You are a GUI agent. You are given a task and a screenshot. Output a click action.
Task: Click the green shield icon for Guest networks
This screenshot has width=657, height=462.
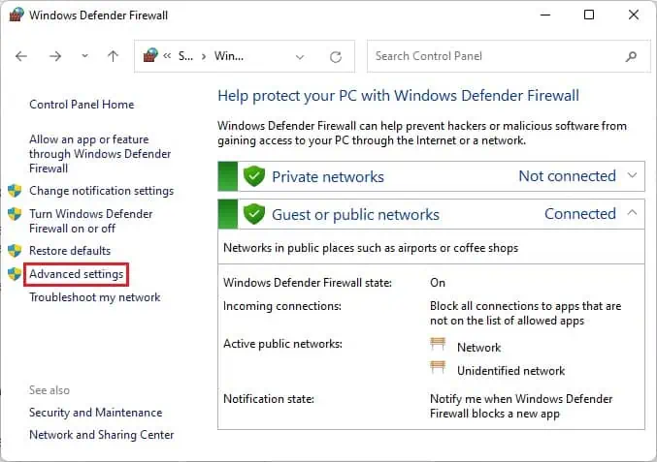254,214
